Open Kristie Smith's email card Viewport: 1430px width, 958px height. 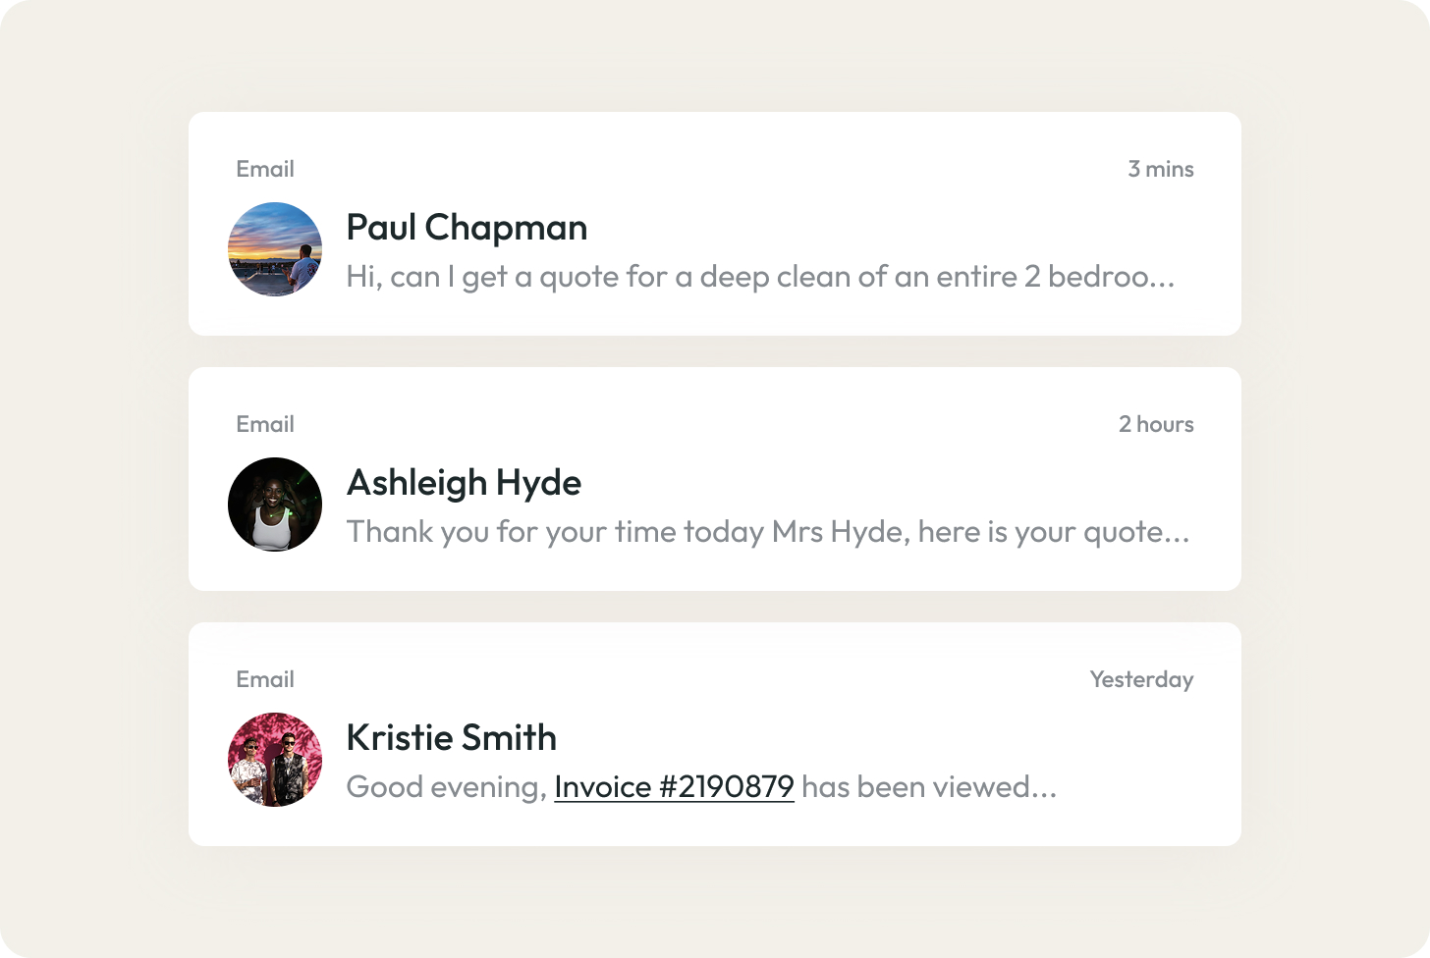pyautogui.click(x=715, y=734)
